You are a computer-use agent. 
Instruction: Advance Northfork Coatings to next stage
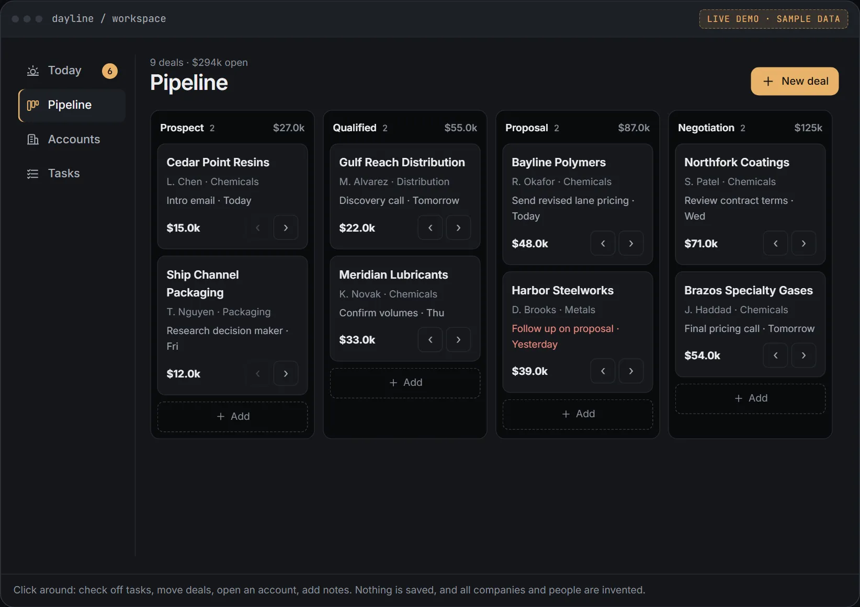(x=804, y=243)
